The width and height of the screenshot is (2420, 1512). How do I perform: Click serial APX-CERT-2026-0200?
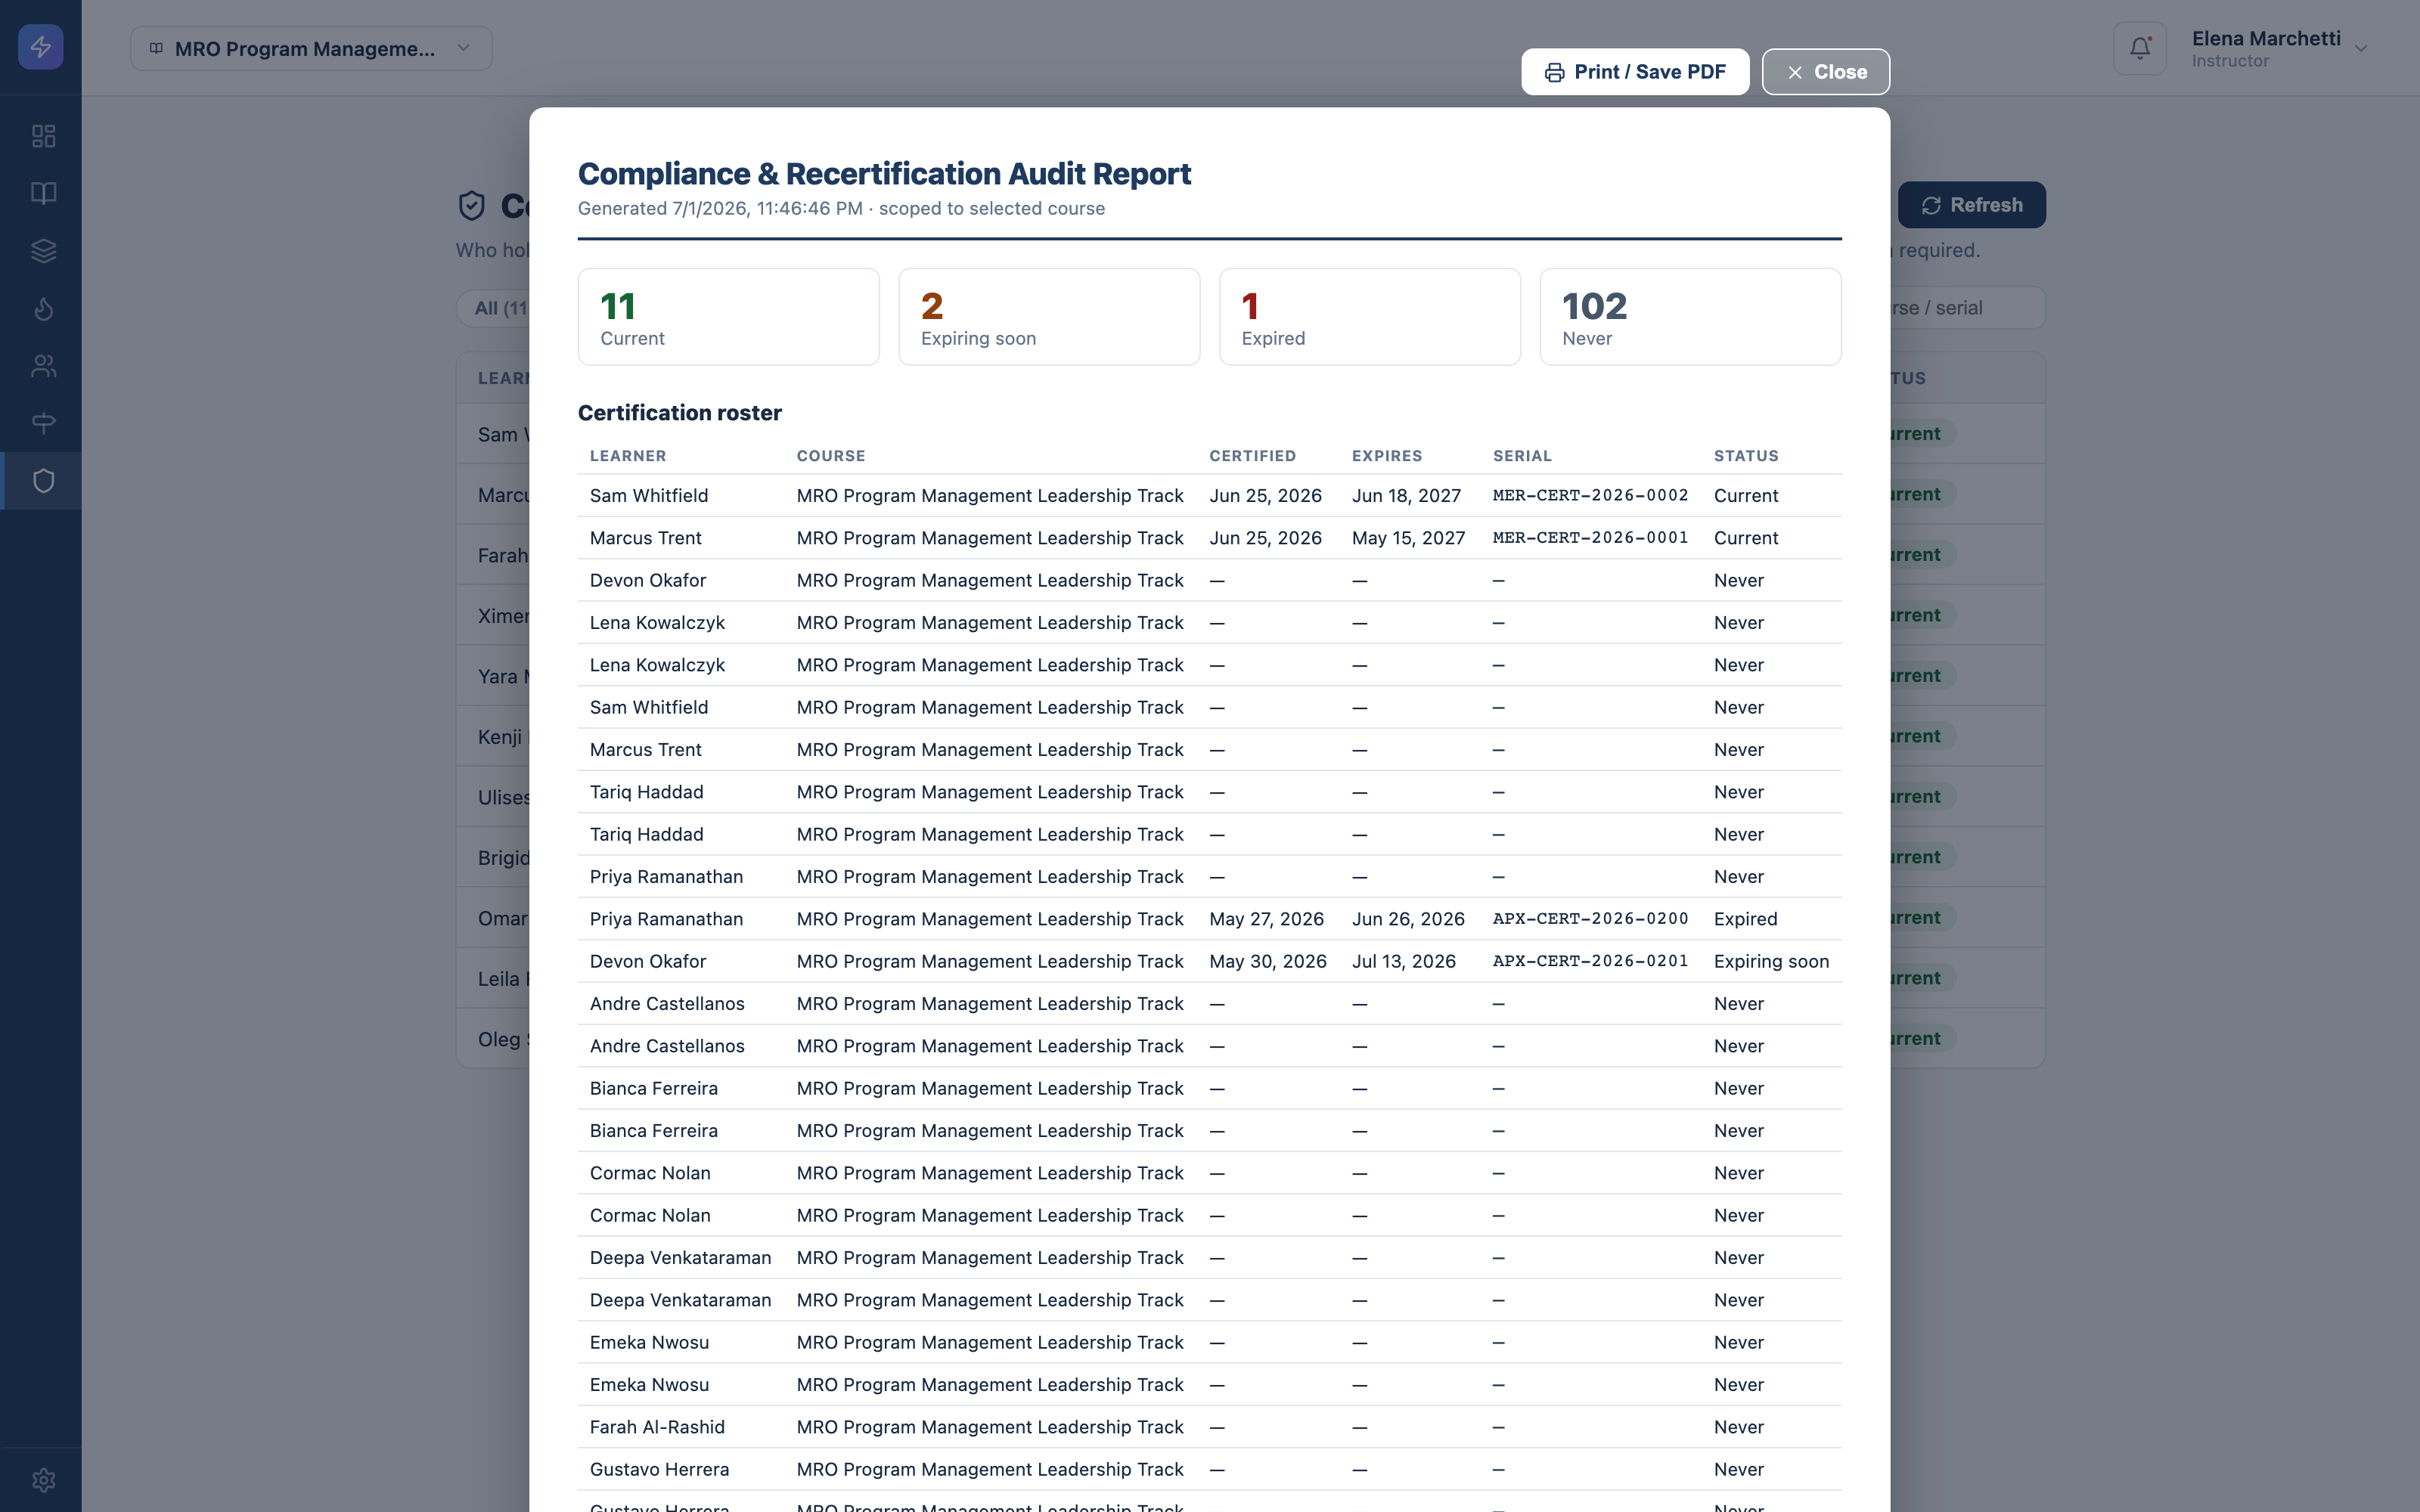pos(1590,919)
